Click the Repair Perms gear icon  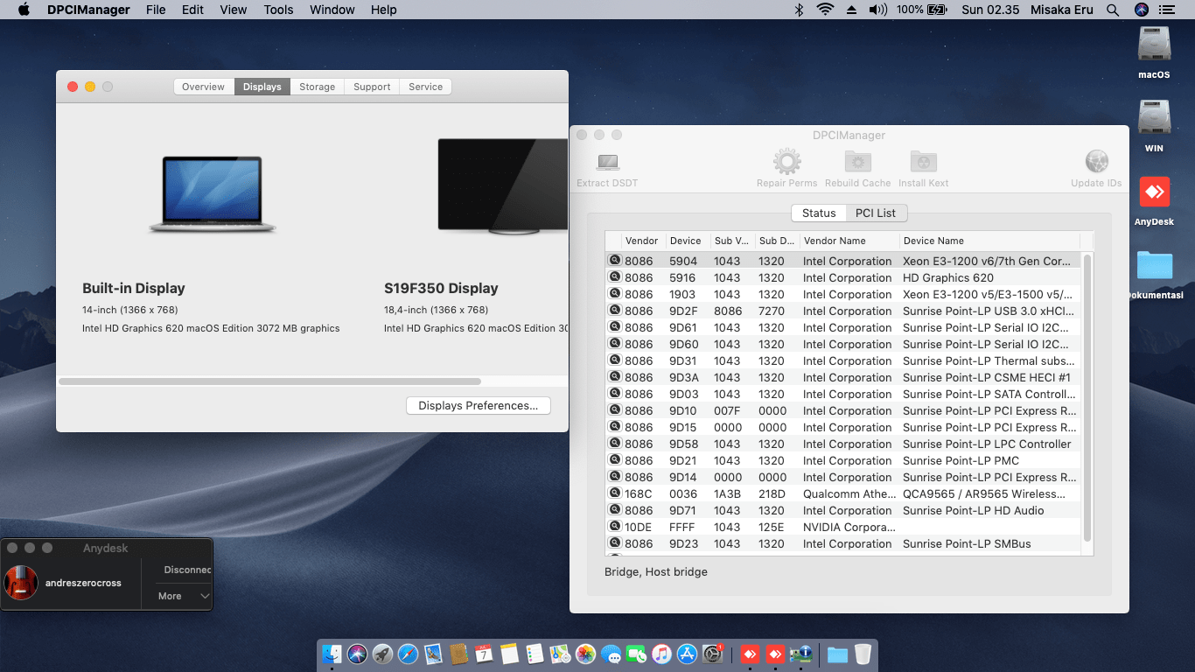pos(786,163)
